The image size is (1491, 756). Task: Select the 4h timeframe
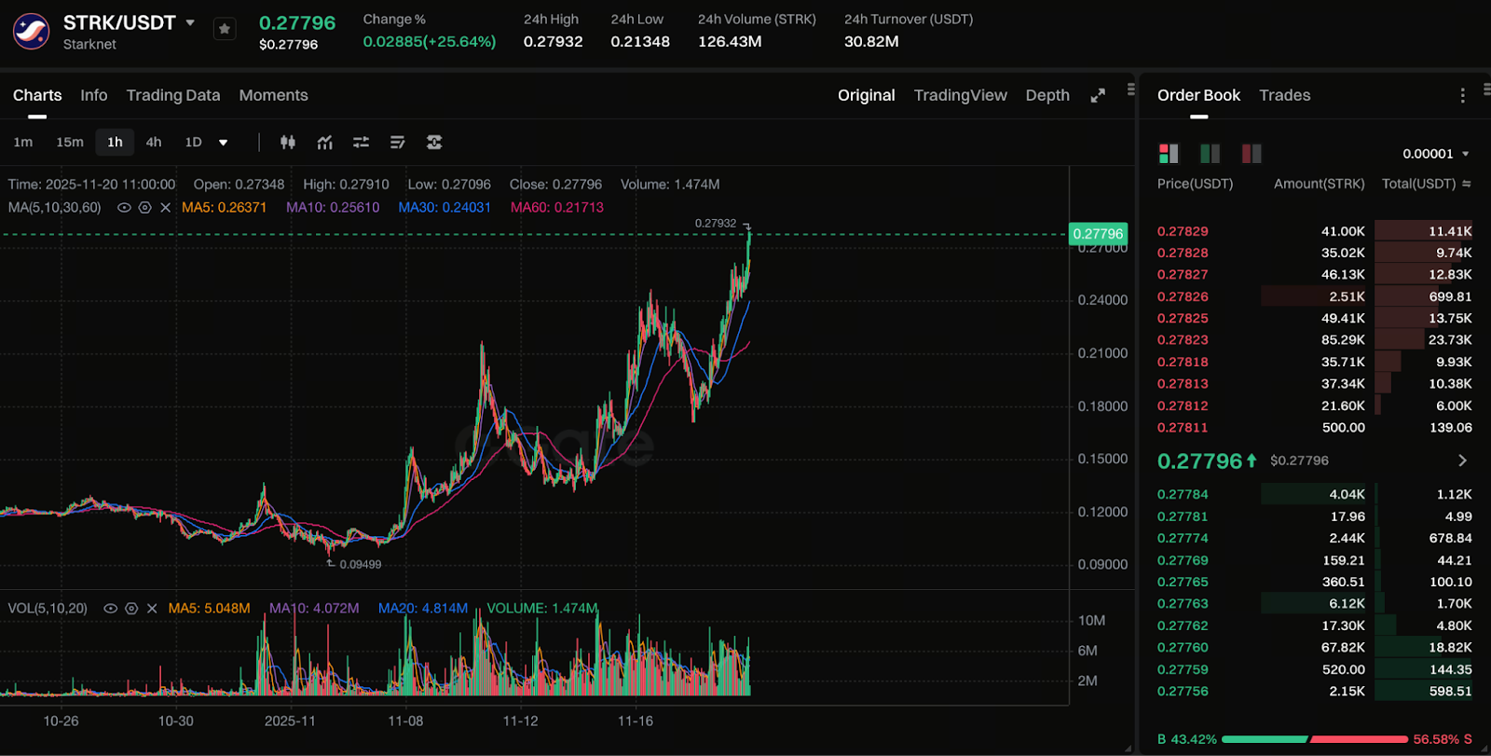(x=154, y=142)
